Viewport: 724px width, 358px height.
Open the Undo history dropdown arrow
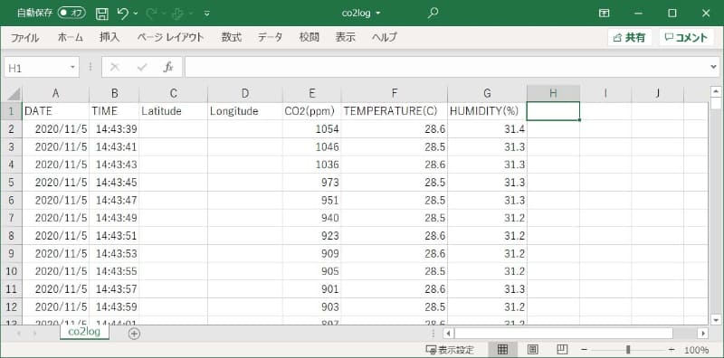click(136, 14)
